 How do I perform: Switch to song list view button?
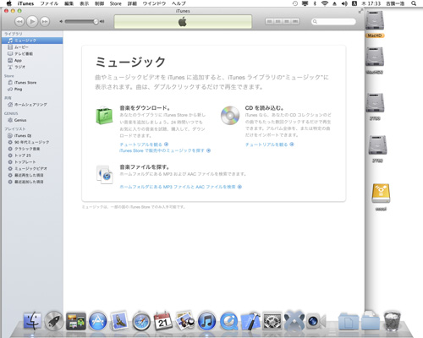(269, 21)
